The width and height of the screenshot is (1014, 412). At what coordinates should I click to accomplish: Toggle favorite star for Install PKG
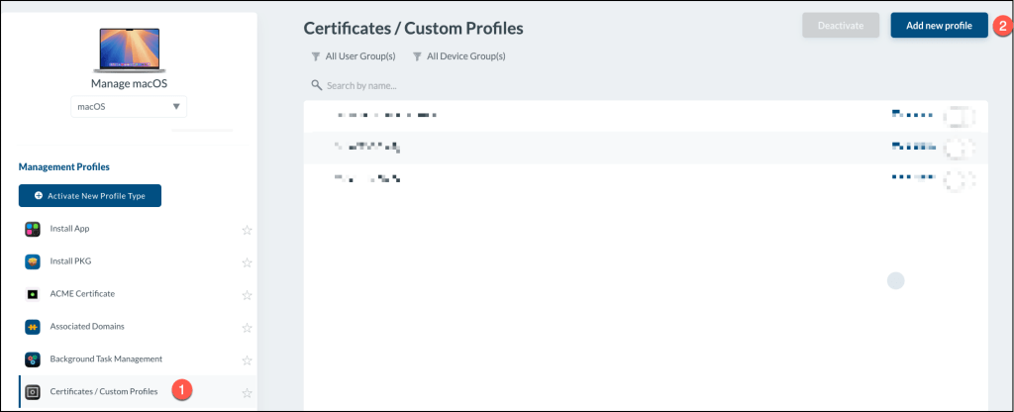tap(248, 262)
